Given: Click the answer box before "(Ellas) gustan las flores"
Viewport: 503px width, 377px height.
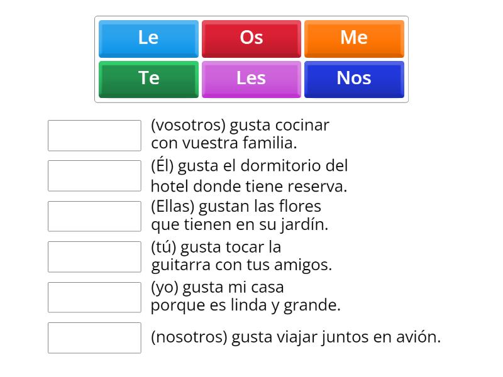Looking at the screenshot, I should click(94, 216).
